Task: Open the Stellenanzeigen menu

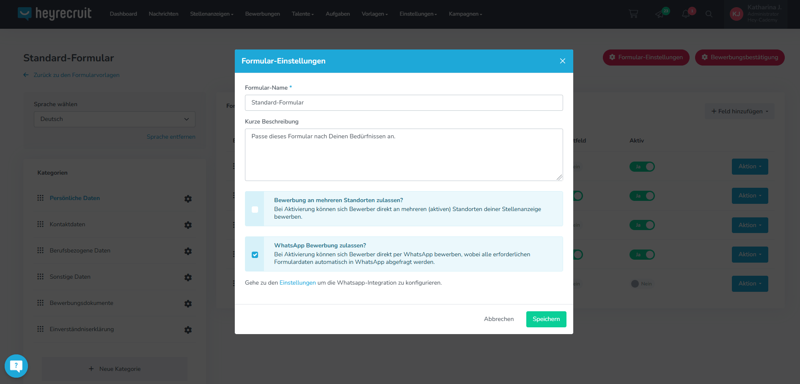Action: (212, 14)
